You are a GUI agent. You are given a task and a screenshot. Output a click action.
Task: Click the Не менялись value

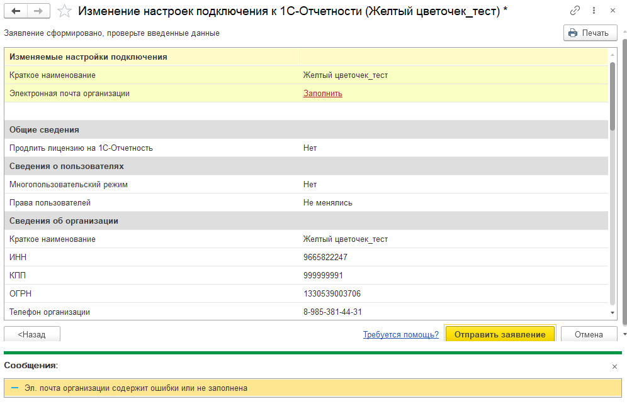tap(327, 203)
